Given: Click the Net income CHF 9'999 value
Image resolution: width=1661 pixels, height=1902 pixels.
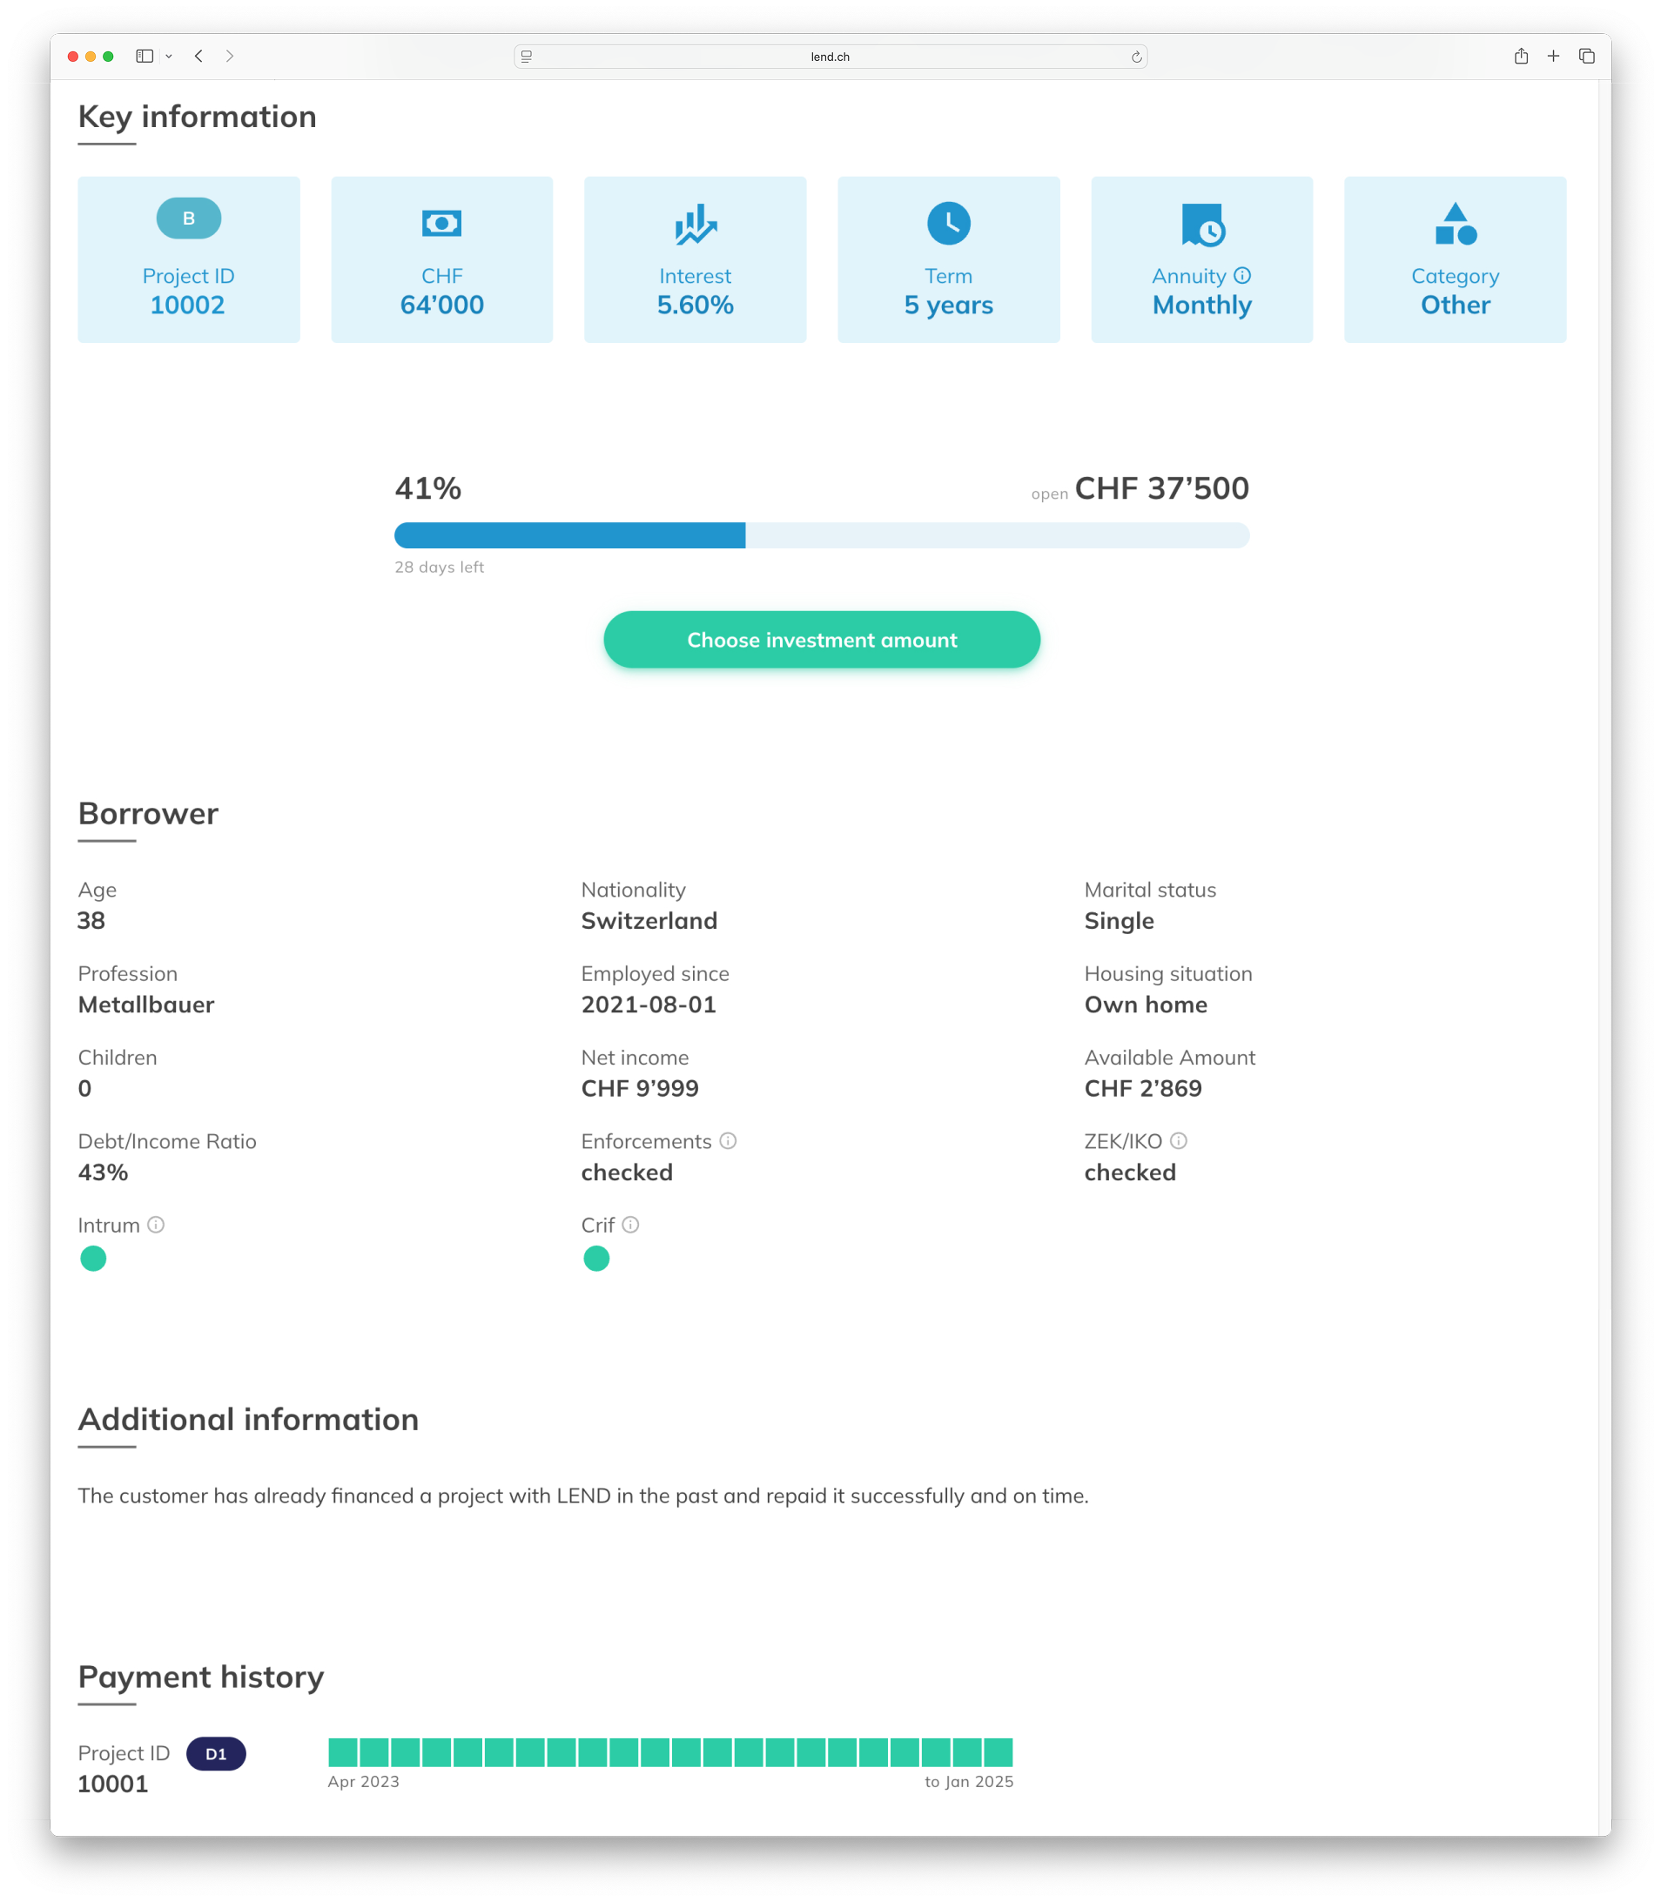Looking at the screenshot, I should tap(640, 1088).
